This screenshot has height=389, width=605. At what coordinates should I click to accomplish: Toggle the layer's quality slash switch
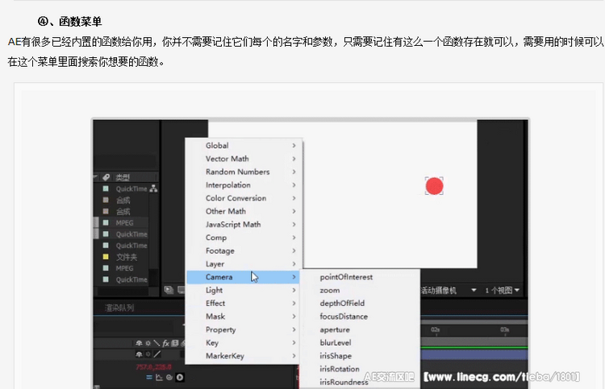point(157,354)
